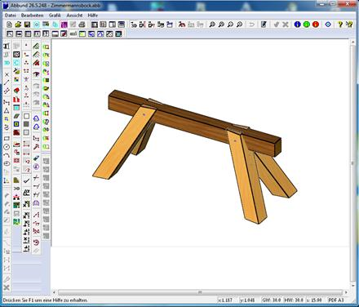Screen dimensions: 359x307
Task: Open the Ansicht menu
Action: [x=74, y=16]
